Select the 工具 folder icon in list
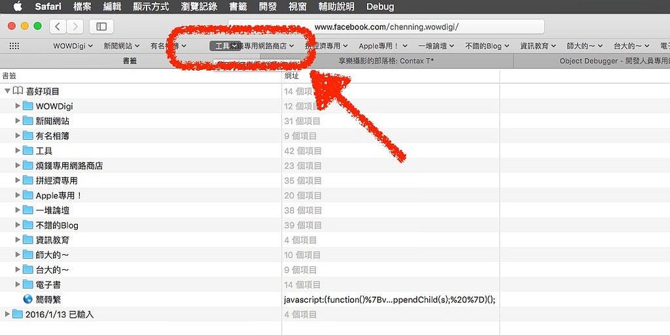This screenshot has width=670, height=335. [27, 150]
